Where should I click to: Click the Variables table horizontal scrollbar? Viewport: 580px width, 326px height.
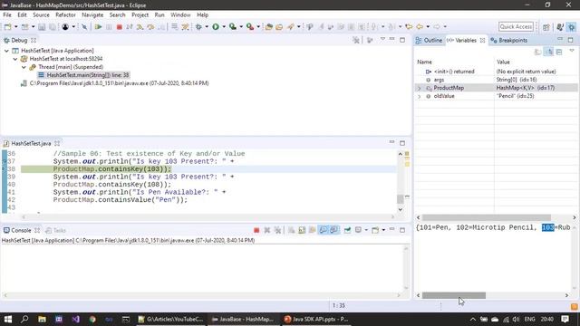tap(487, 217)
